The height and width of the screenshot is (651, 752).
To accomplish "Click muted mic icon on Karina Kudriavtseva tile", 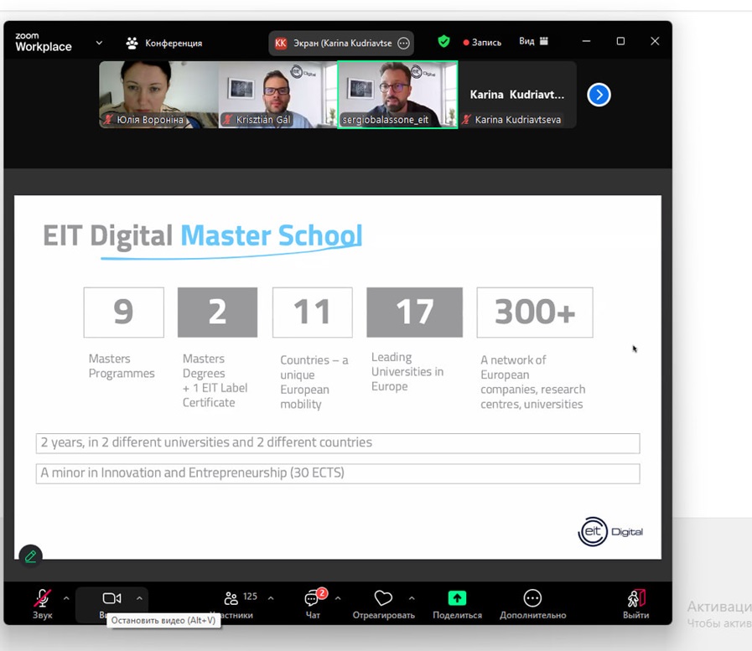I will pyautogui.click(x=466, y=119).
